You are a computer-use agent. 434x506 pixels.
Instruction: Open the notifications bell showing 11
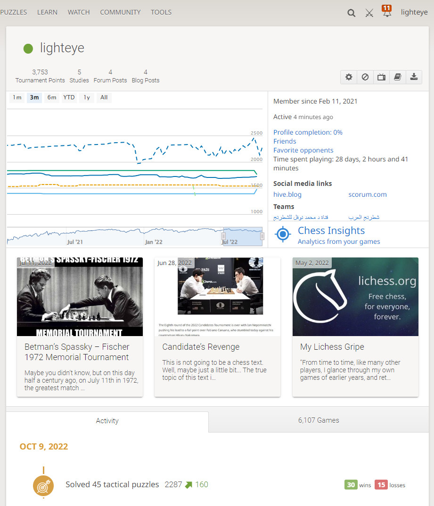pos(387,12)
